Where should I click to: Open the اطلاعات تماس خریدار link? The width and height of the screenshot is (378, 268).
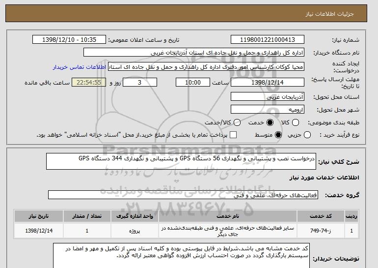click(x=80, y=67)
